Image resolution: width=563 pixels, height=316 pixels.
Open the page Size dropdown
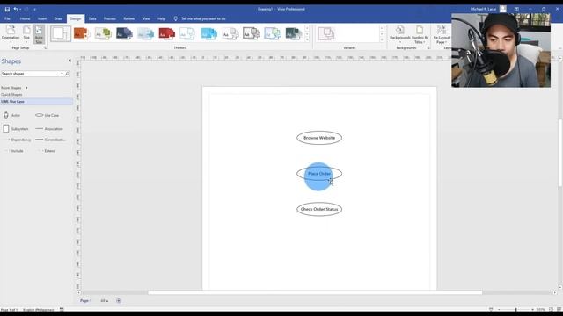(x=26, y=34)
